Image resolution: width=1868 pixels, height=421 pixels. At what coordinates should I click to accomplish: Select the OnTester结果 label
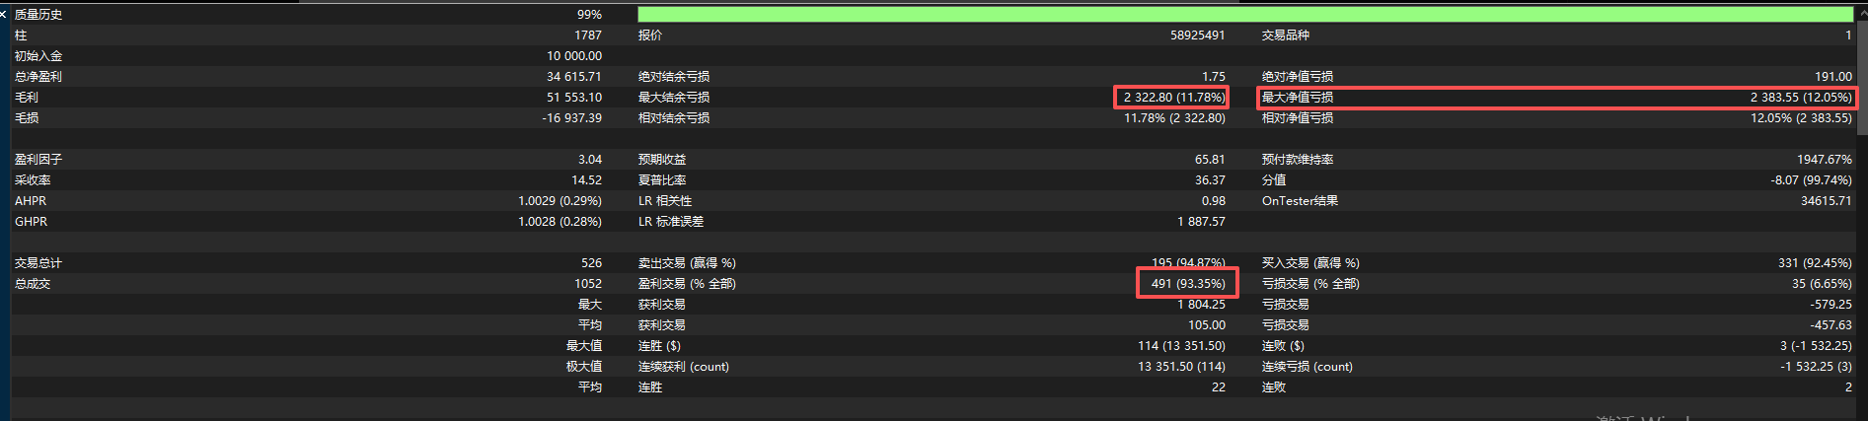(x=1300, y=201)
